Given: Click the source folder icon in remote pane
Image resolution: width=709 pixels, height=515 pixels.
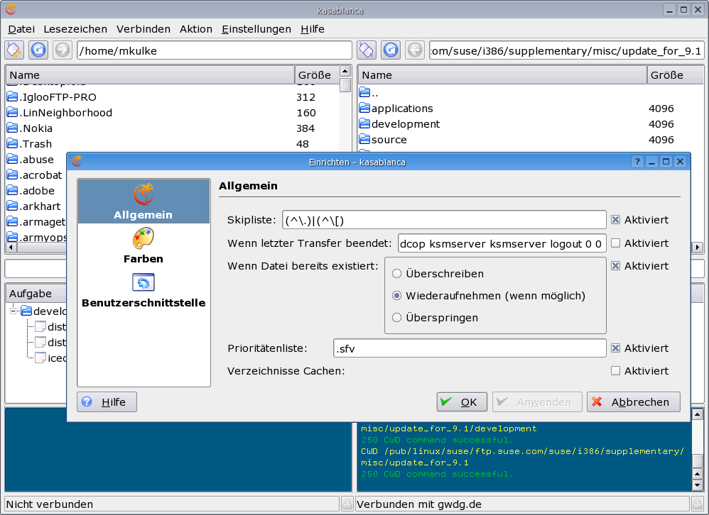Looking at the screenshot, I should pyautogui.click(x=364, y=140).
